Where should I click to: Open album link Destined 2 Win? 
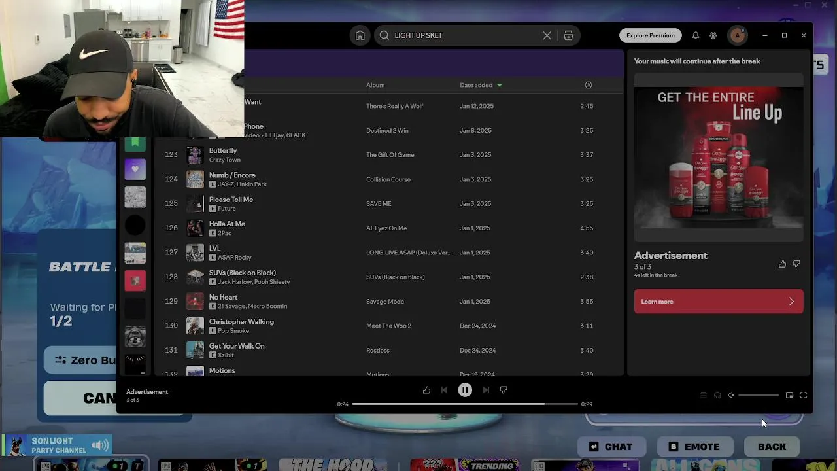pos(387,130)
